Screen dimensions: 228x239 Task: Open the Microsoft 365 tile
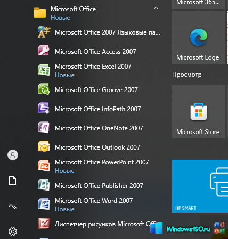coord(199,4)
